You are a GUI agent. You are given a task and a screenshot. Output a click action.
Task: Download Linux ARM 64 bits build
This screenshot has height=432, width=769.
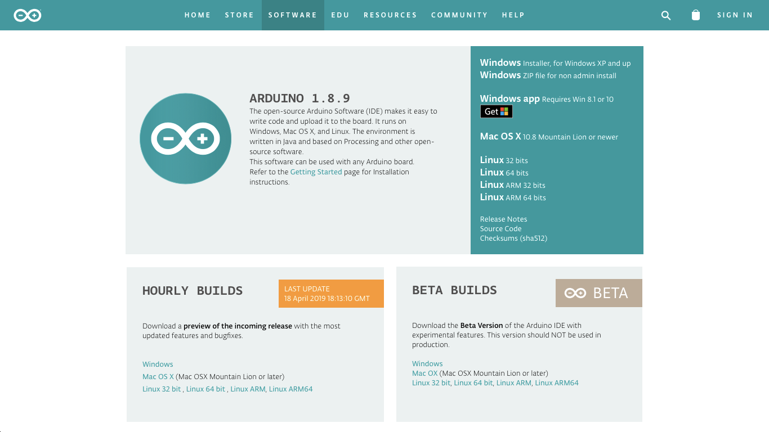(x=512, y=197)
